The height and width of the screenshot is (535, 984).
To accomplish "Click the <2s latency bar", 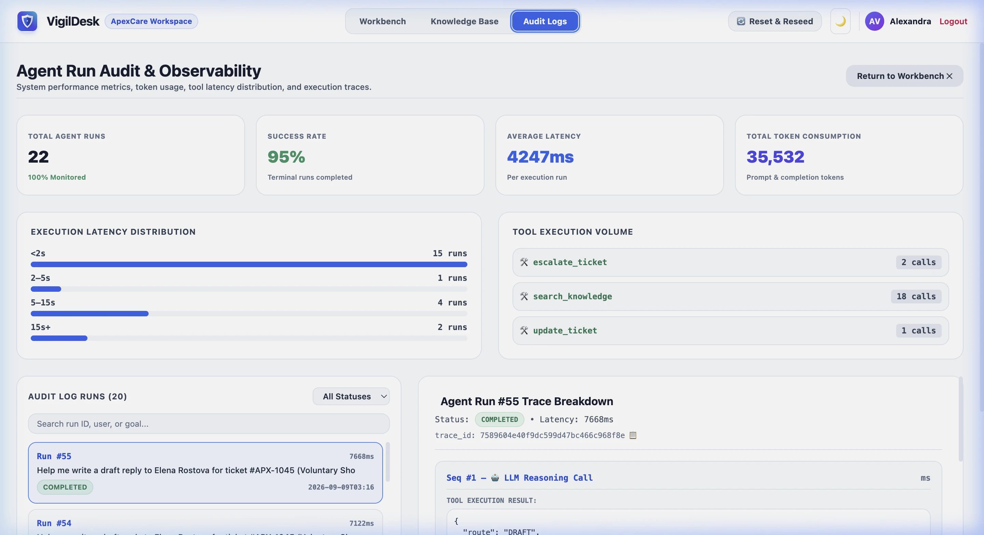I will 249,264.
